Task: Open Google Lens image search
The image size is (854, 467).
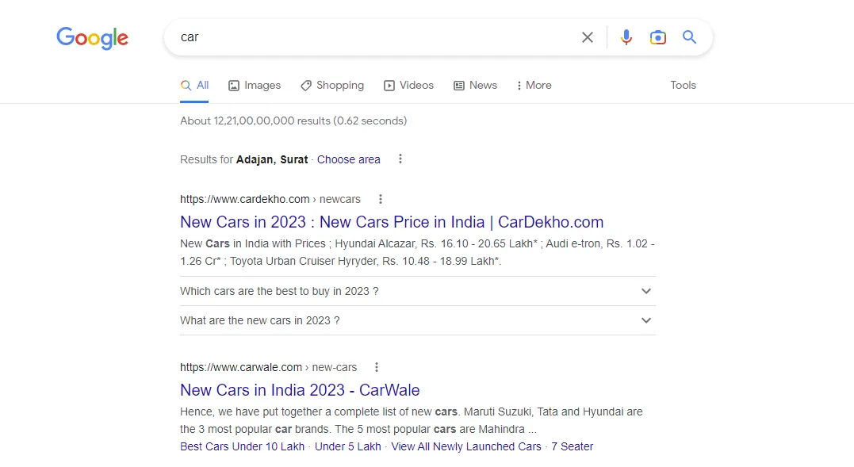Action: [657, 37]
